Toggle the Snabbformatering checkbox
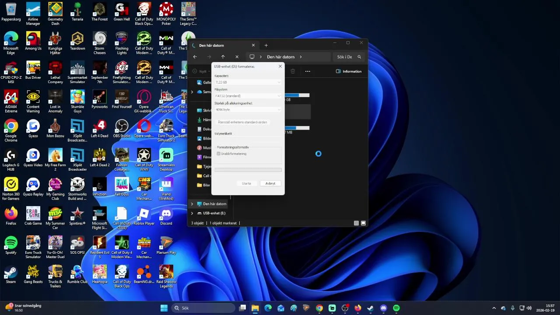 (219, 154)
